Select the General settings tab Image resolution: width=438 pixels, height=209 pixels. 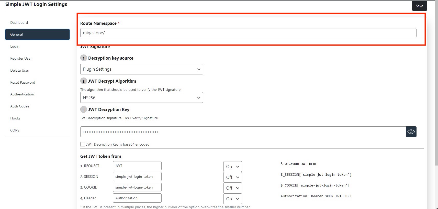(x=37, y=34)
